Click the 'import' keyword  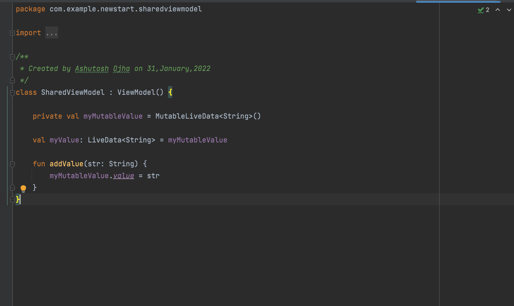[28, 33]
